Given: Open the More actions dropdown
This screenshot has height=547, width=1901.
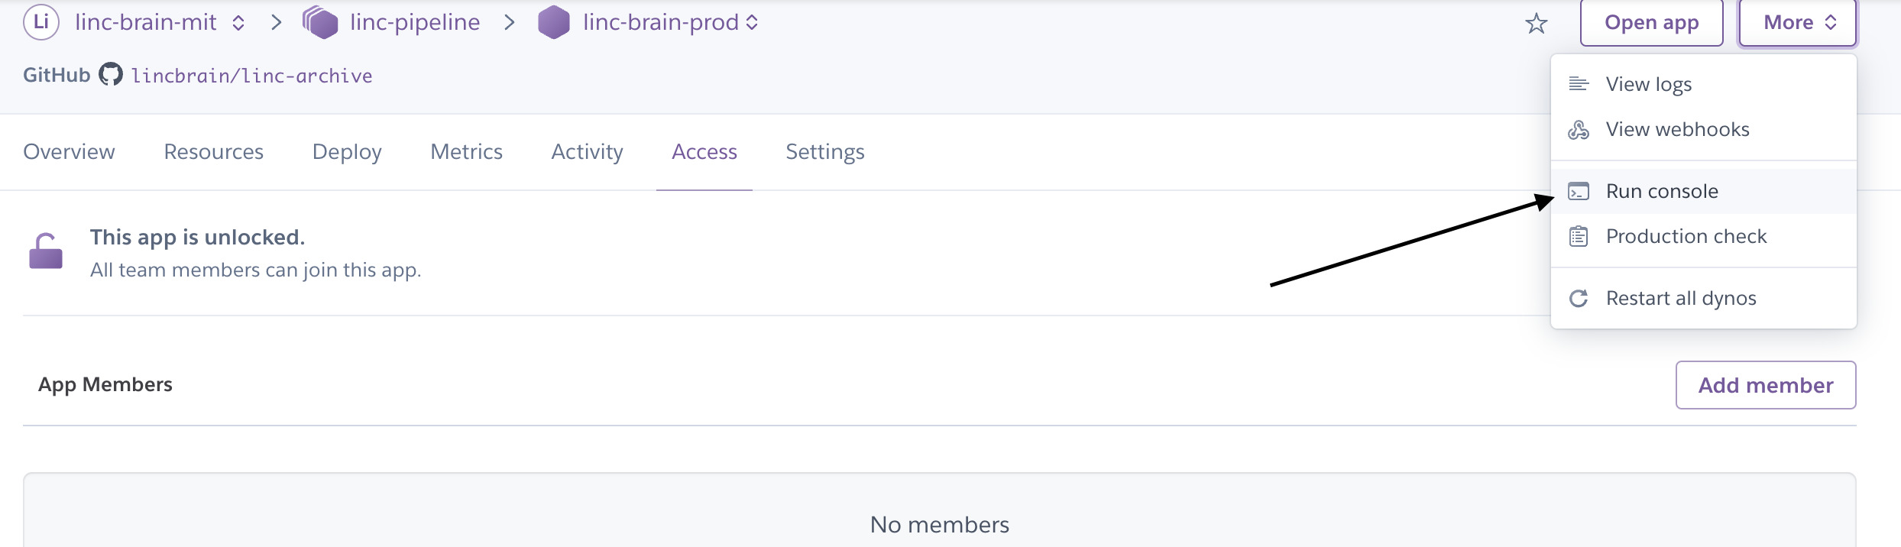Looking at the screenshot, I should point(1797,22).
